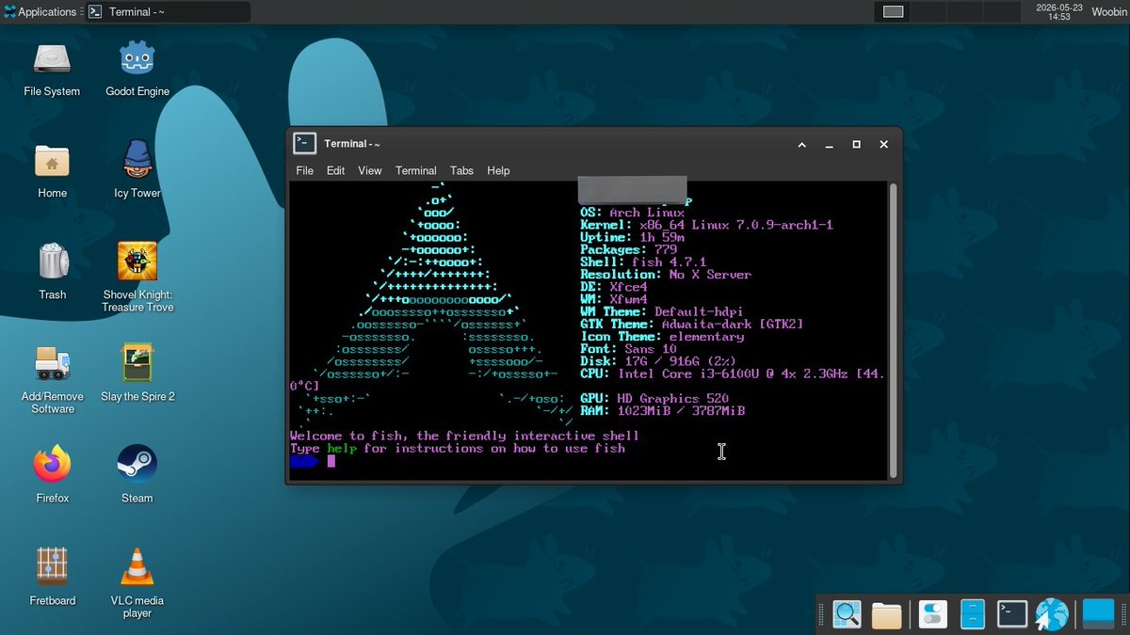1130x635 pixels.
Task: Open the Terminal menu in the menu bar
Action: click(416, 170)
